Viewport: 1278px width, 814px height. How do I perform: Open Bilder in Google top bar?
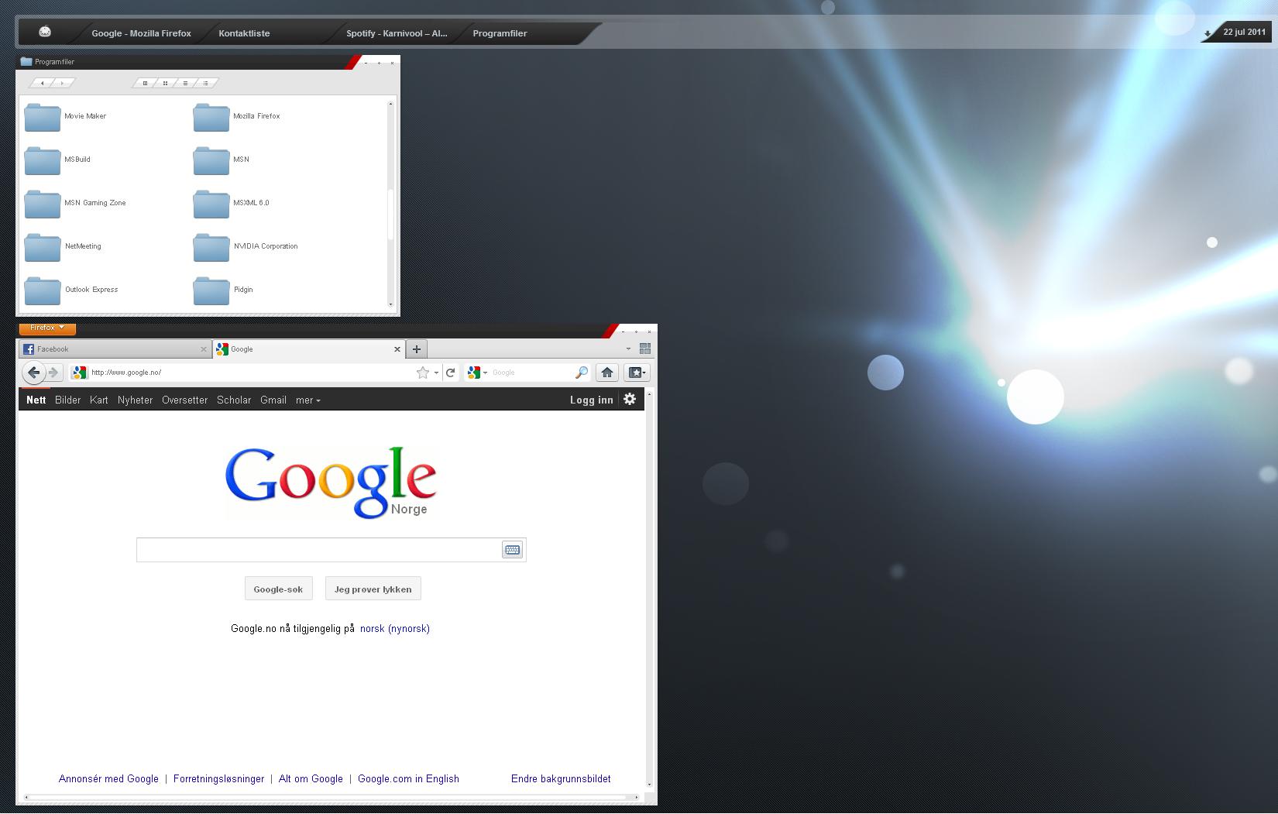click(68, 400)
